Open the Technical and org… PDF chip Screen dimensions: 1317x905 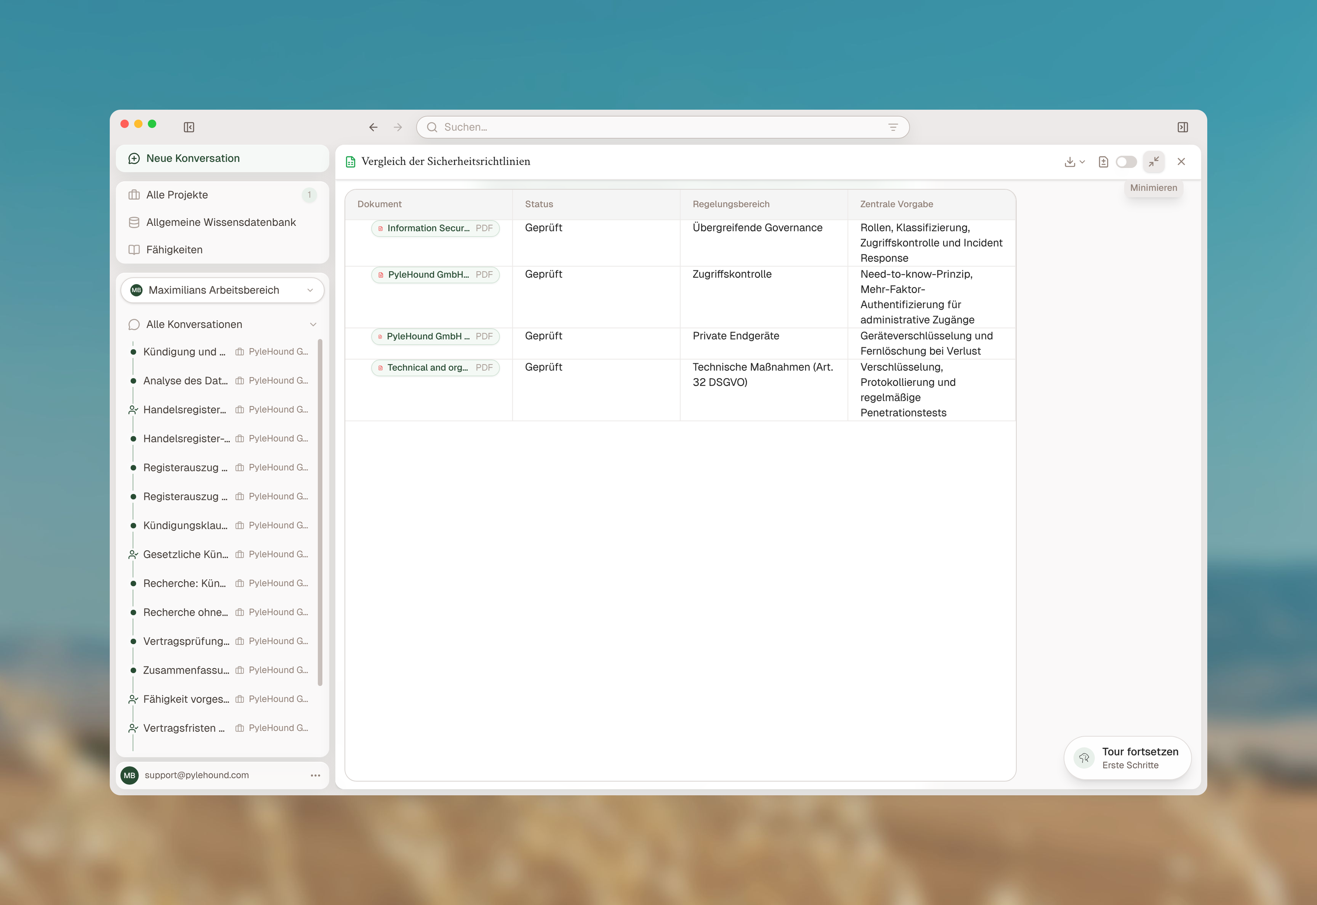point(435,367)
